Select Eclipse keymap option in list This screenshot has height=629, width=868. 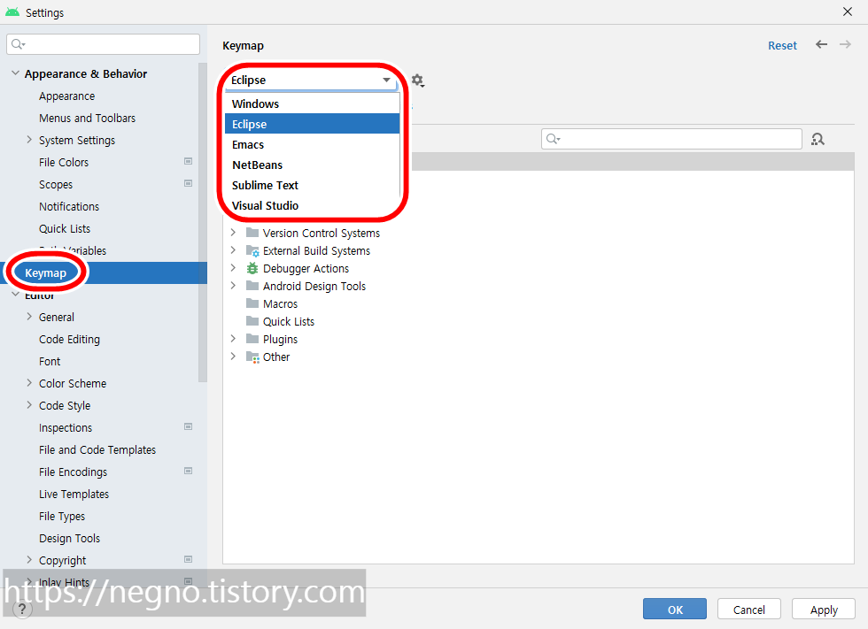(x=312, y=124)
